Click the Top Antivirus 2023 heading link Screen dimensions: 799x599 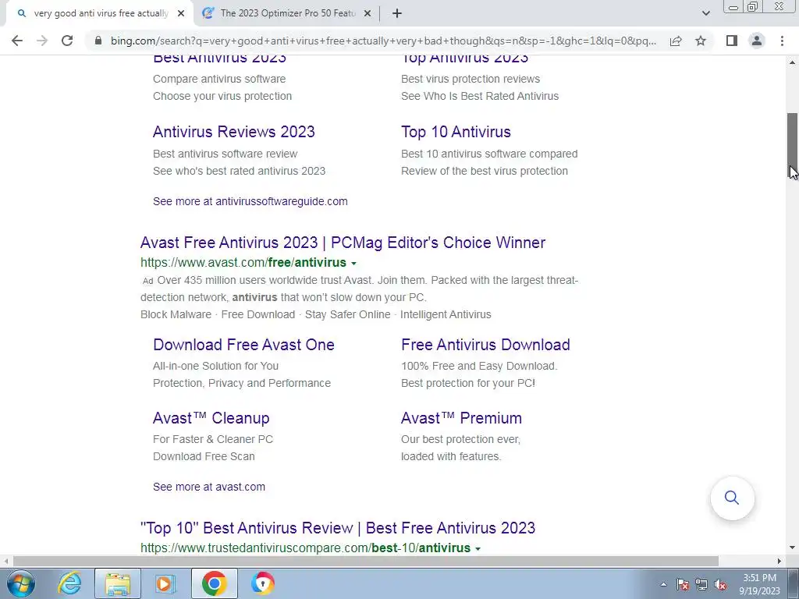(x=465, y=58)
